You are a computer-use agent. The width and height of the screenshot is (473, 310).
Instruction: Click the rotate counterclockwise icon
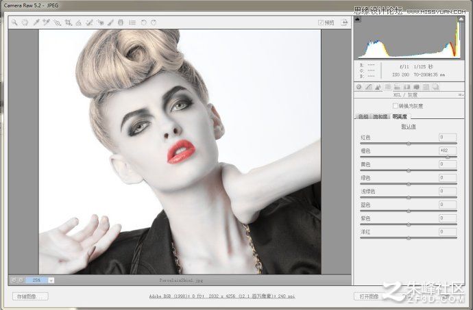click(x=143, y=23)
